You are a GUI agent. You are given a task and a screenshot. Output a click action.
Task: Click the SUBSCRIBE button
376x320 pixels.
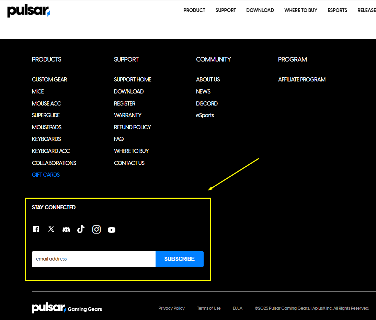coord(179,259)
